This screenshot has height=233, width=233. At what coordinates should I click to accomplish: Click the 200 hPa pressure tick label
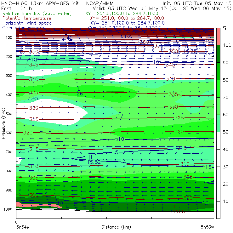click(9, 57)
